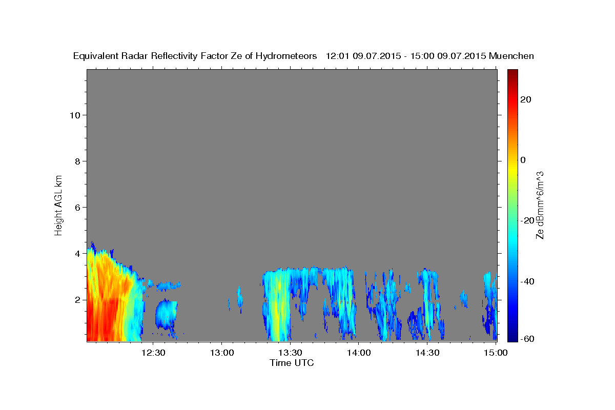The height and width of the screenshot is (410, 615).
Task: Click the colorbar label -20
Action: 527,220
